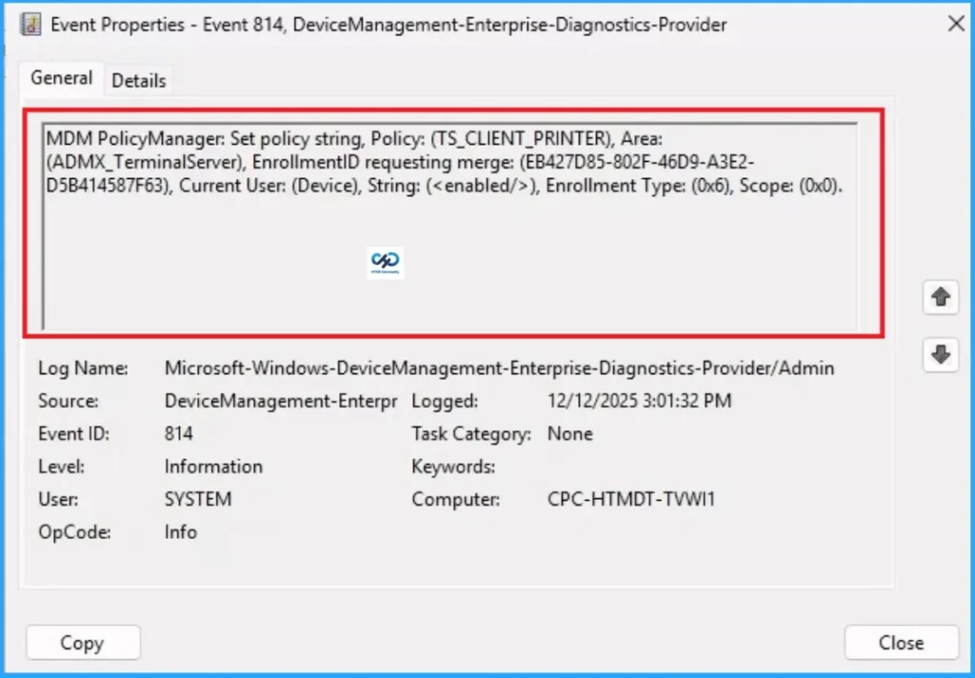Image resolution: width=975 pixels, height=678 pixels.
Task: Select the General tab
Action: click(x=60, y=78)
